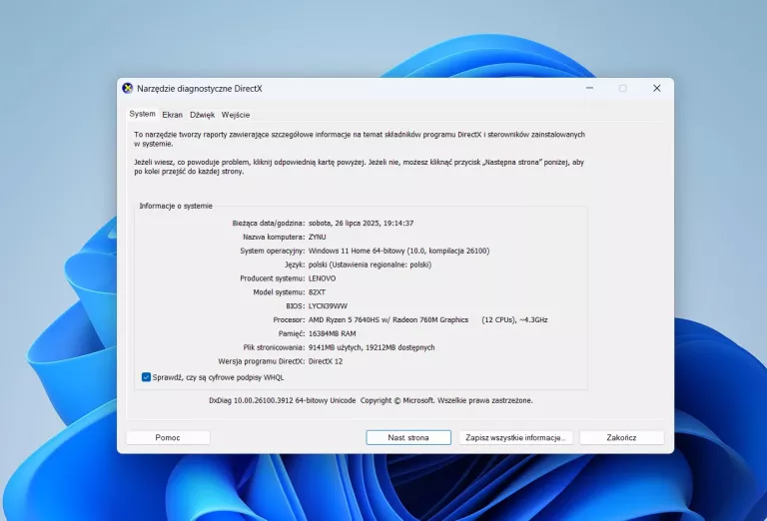Image resolution: width=767 pixels, height=521 pixels.
Task: Click the Plik stronicowania label
Action: tap(274, 347)
